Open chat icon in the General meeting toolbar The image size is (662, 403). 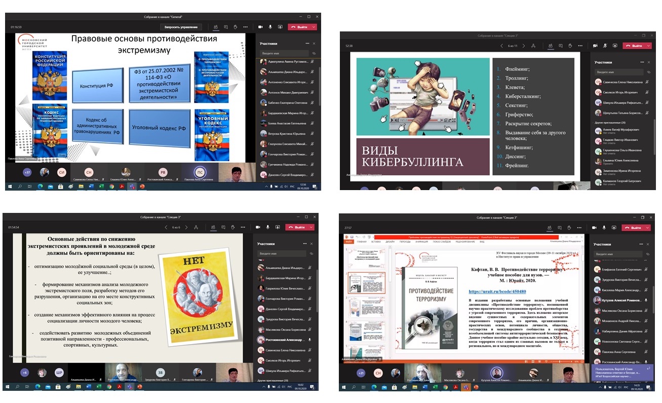pyautogui.click(x=225, y=27)
